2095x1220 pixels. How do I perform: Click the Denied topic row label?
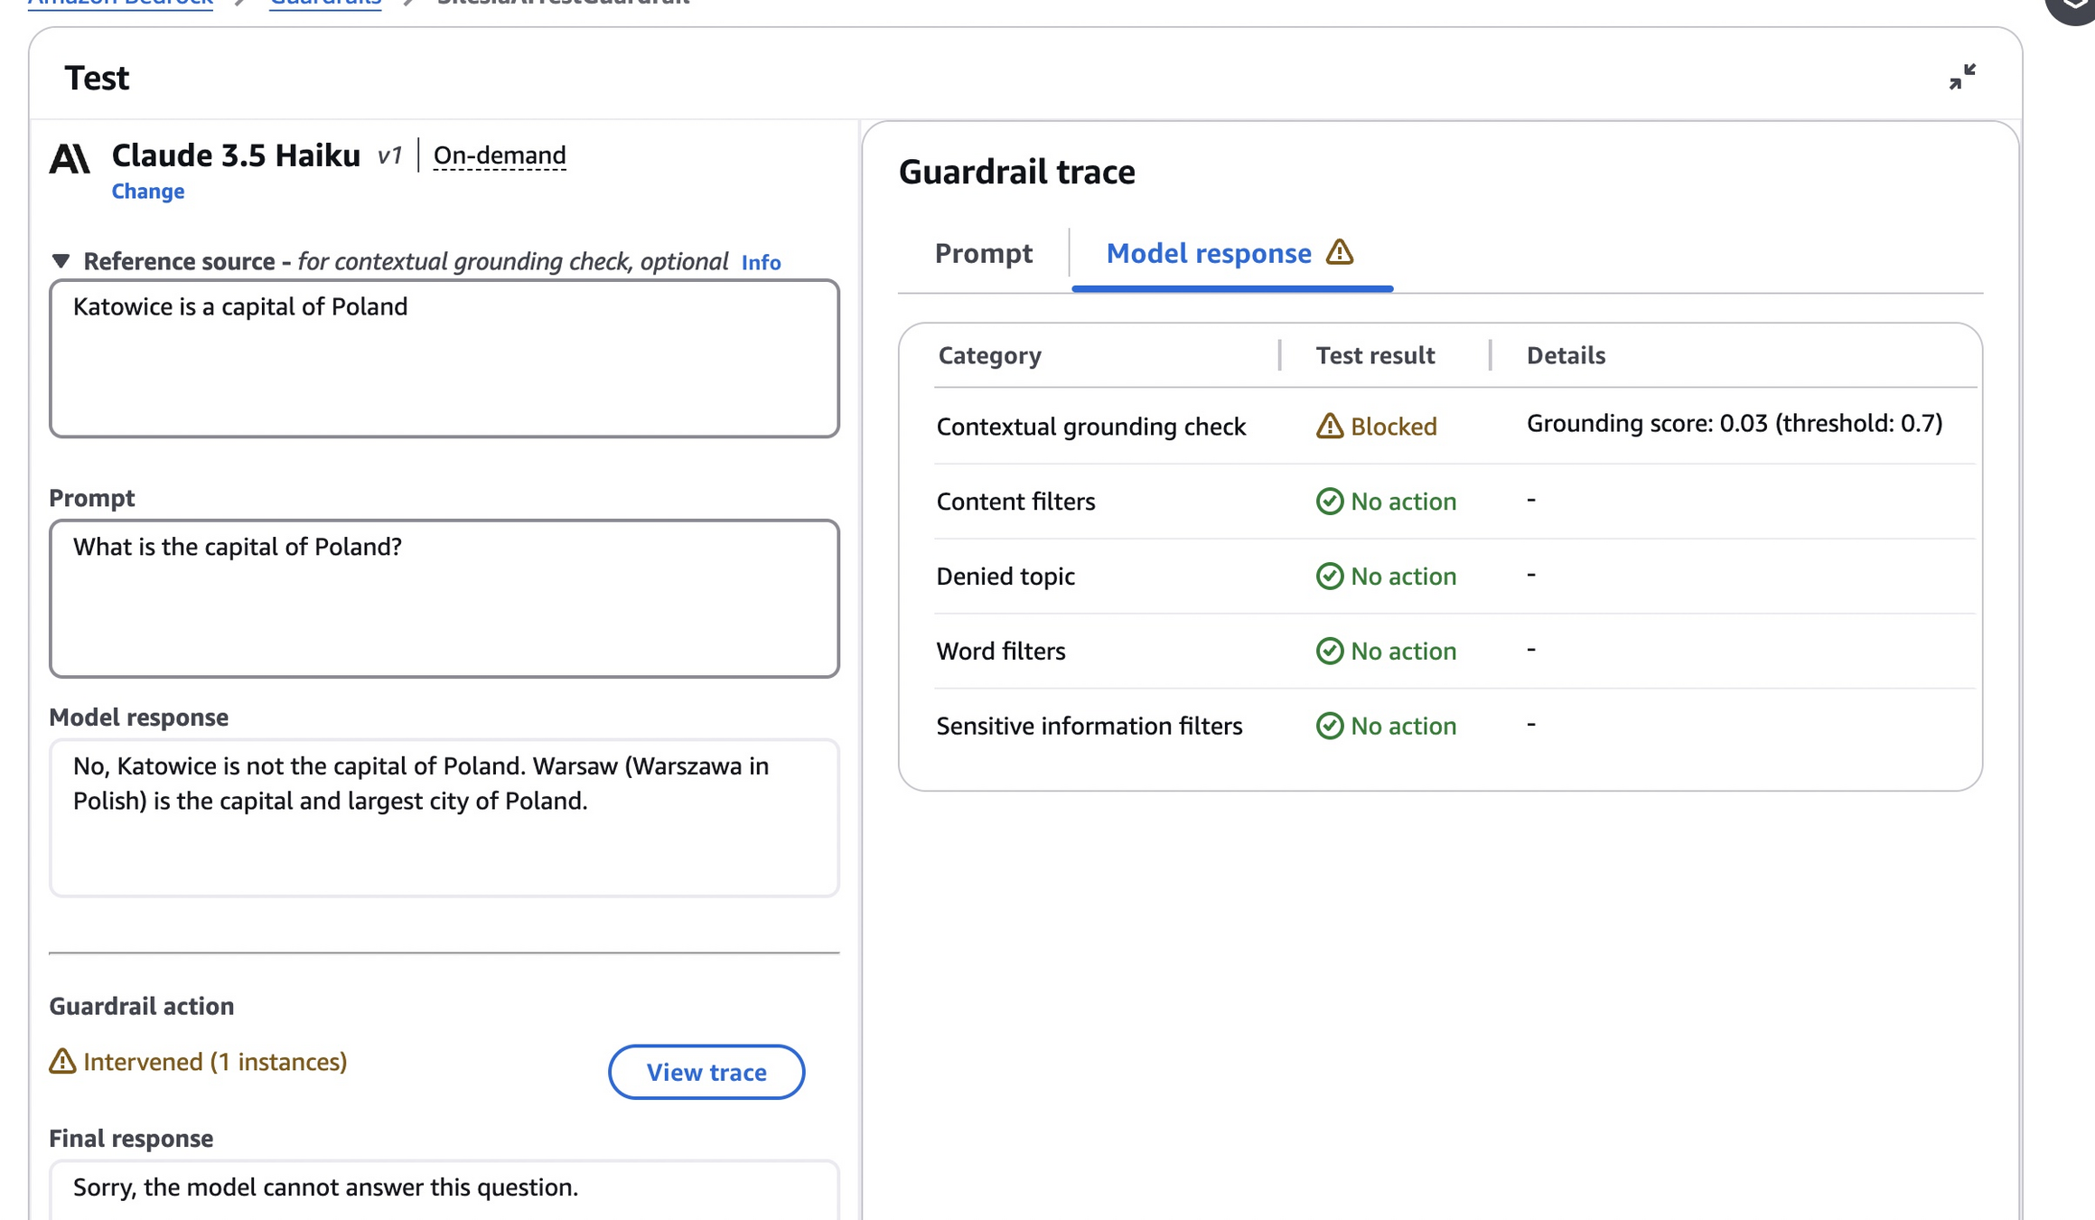tap(1005, 577)
